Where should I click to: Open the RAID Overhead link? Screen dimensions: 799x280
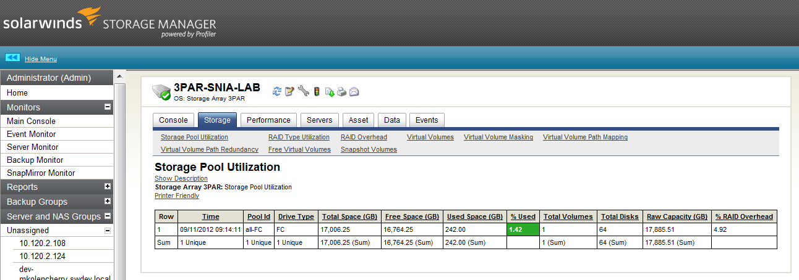click(x=364, y=137)
